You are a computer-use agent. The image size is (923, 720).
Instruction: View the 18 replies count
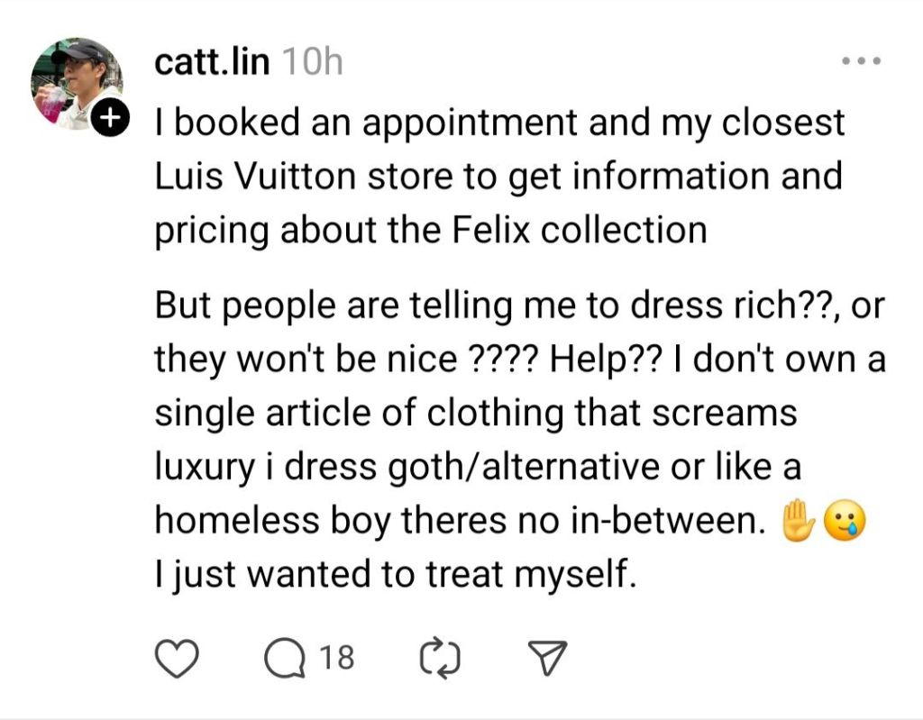(x=337, y=660)
